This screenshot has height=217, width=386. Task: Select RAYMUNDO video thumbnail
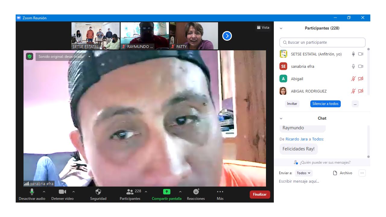[145, 36]
